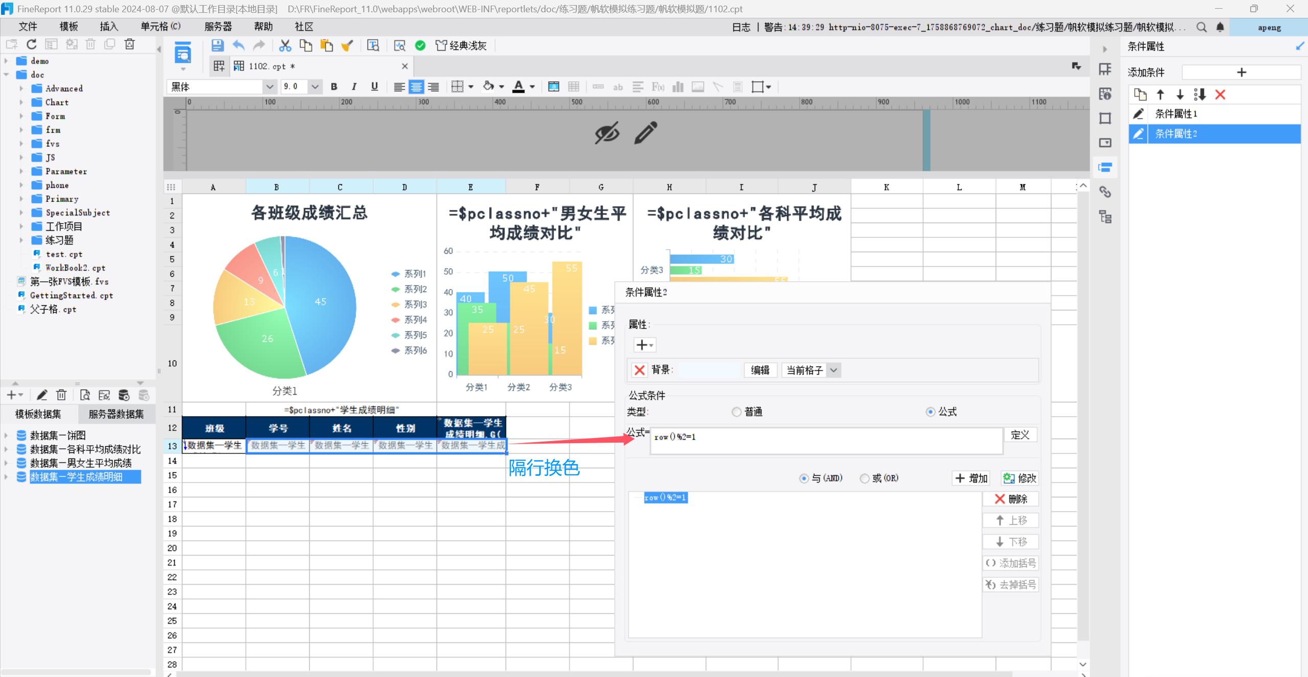
Task: Select the 普通 type radio button
Action: pos(737,412)
